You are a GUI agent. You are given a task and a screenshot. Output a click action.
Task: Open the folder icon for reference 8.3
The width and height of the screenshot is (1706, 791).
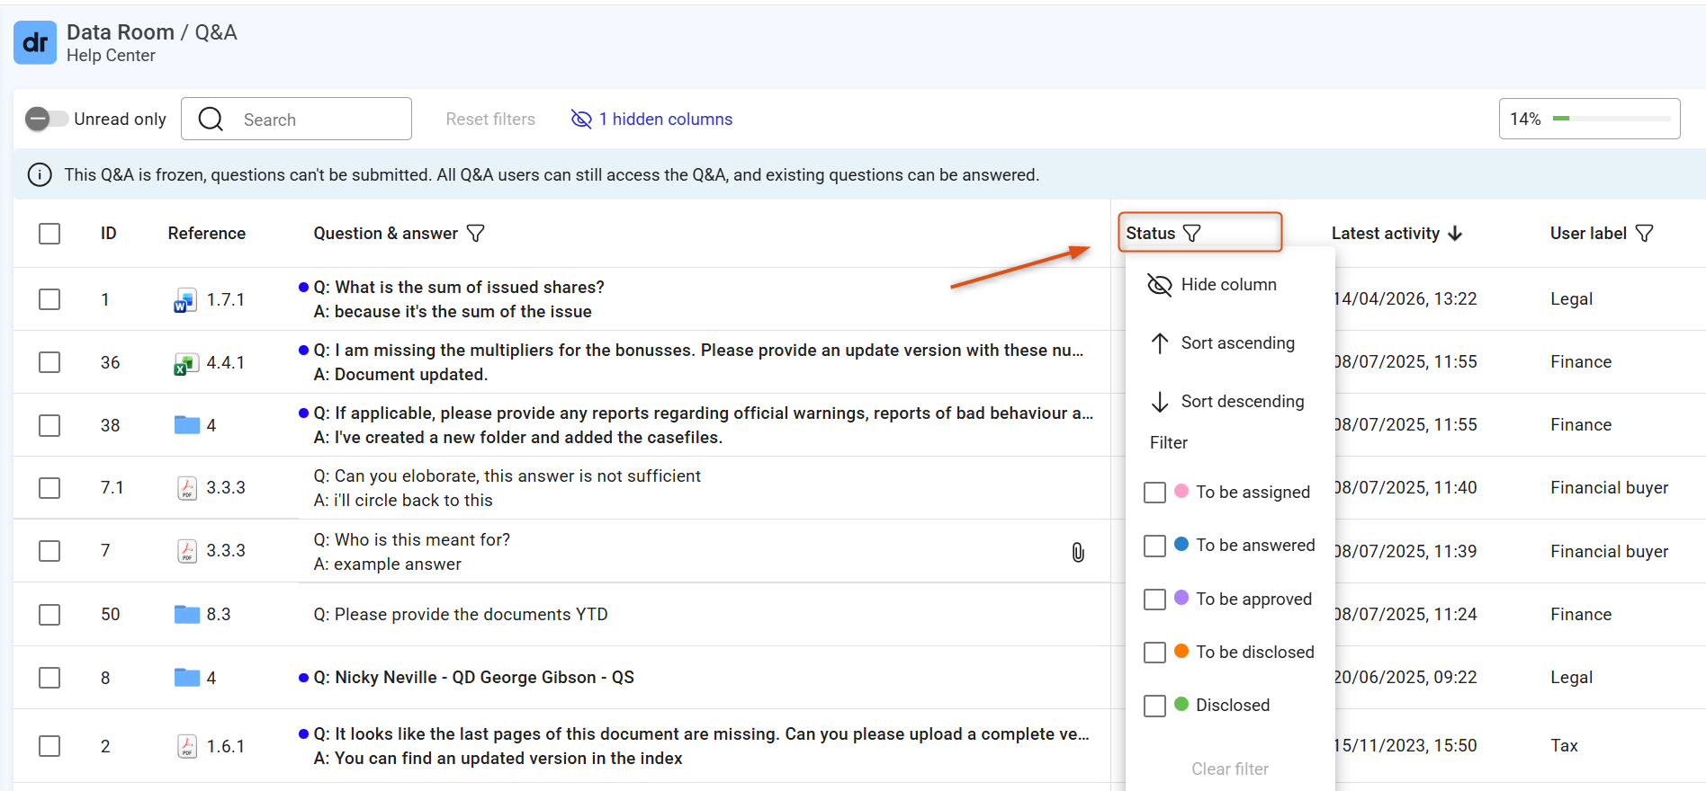[x=187, y=614]
